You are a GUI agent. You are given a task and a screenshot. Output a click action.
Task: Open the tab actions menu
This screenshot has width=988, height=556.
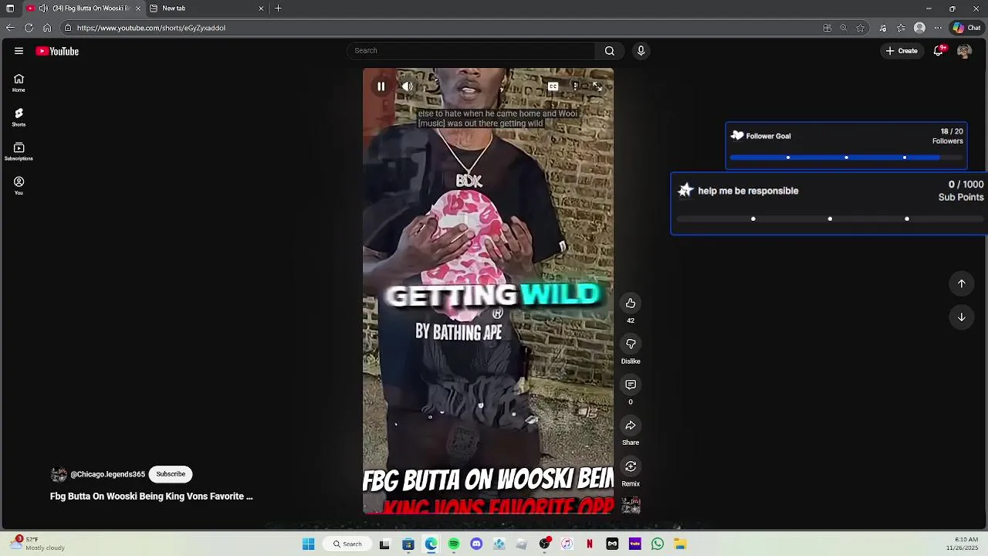10,8
